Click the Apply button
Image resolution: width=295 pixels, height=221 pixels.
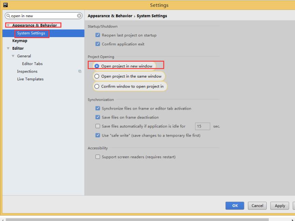point(280,206)
